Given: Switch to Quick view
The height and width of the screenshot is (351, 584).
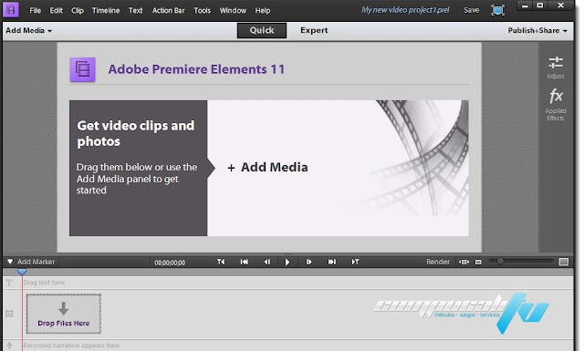Looking at the screenshot, I should (262, 30).
